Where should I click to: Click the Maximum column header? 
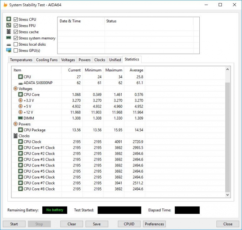pyautogui.click(x=114, y=70)
